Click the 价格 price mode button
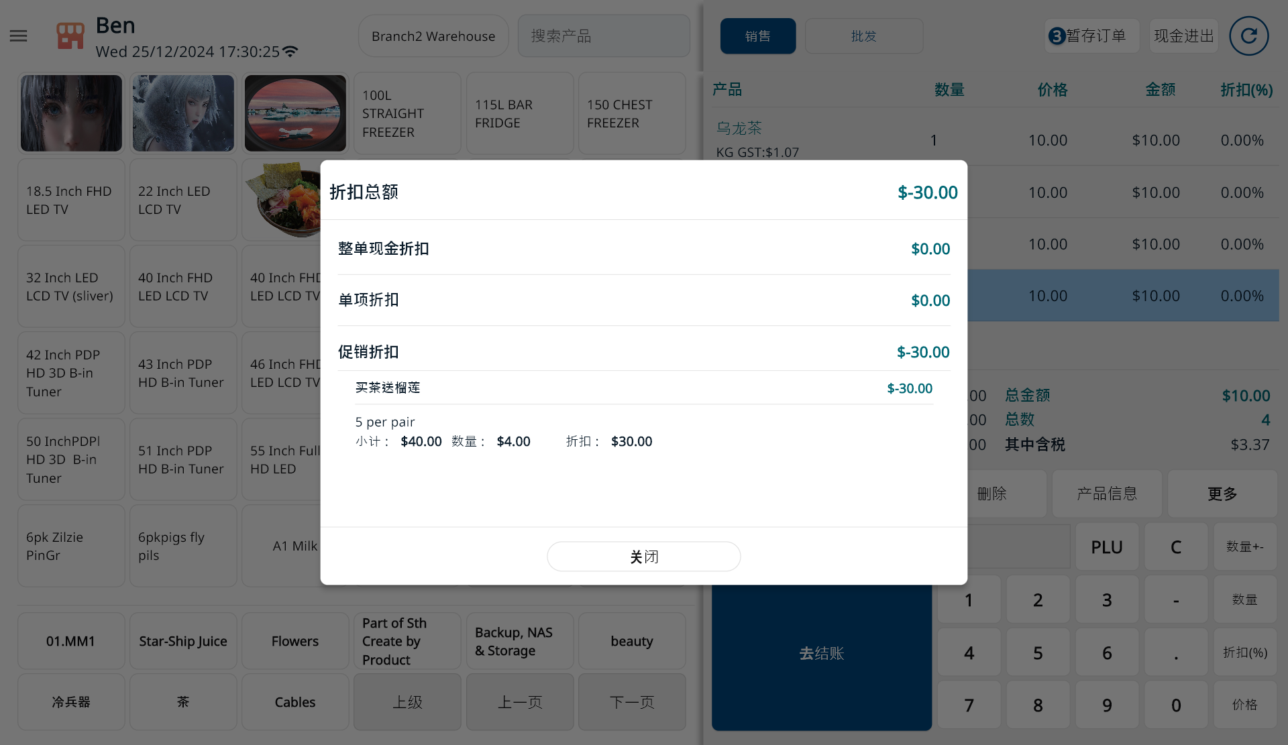The image size is (1288, 745). [x=1245, y=705]
